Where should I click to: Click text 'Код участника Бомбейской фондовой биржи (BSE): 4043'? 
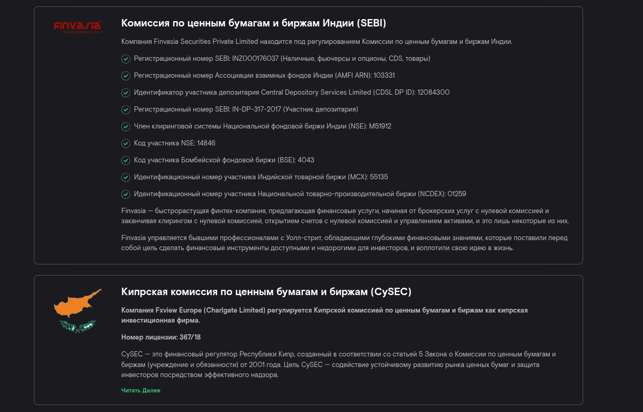[x=224, y=160]
